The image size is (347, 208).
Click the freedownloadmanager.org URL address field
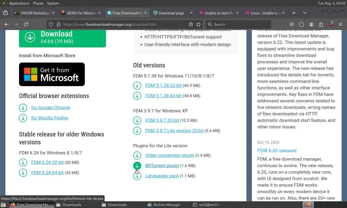click(x=125, y=24)
